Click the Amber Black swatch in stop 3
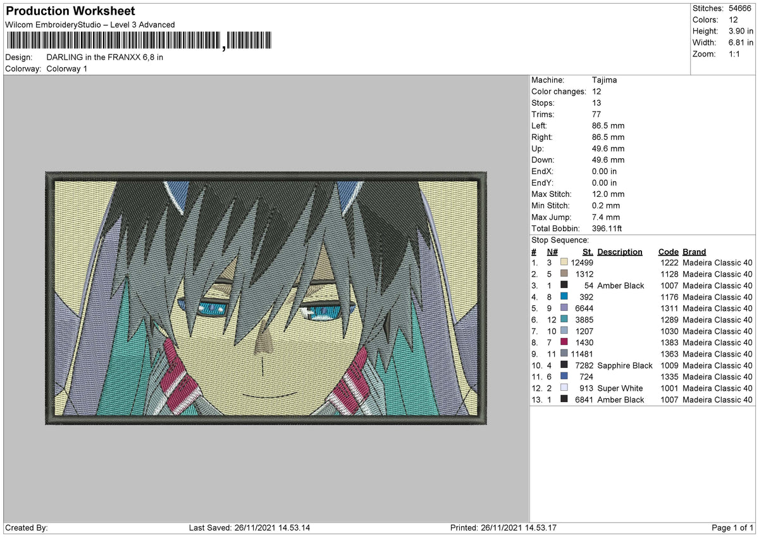Image resolution: width=759 pixels, height=537 pixels. (564, 285)
